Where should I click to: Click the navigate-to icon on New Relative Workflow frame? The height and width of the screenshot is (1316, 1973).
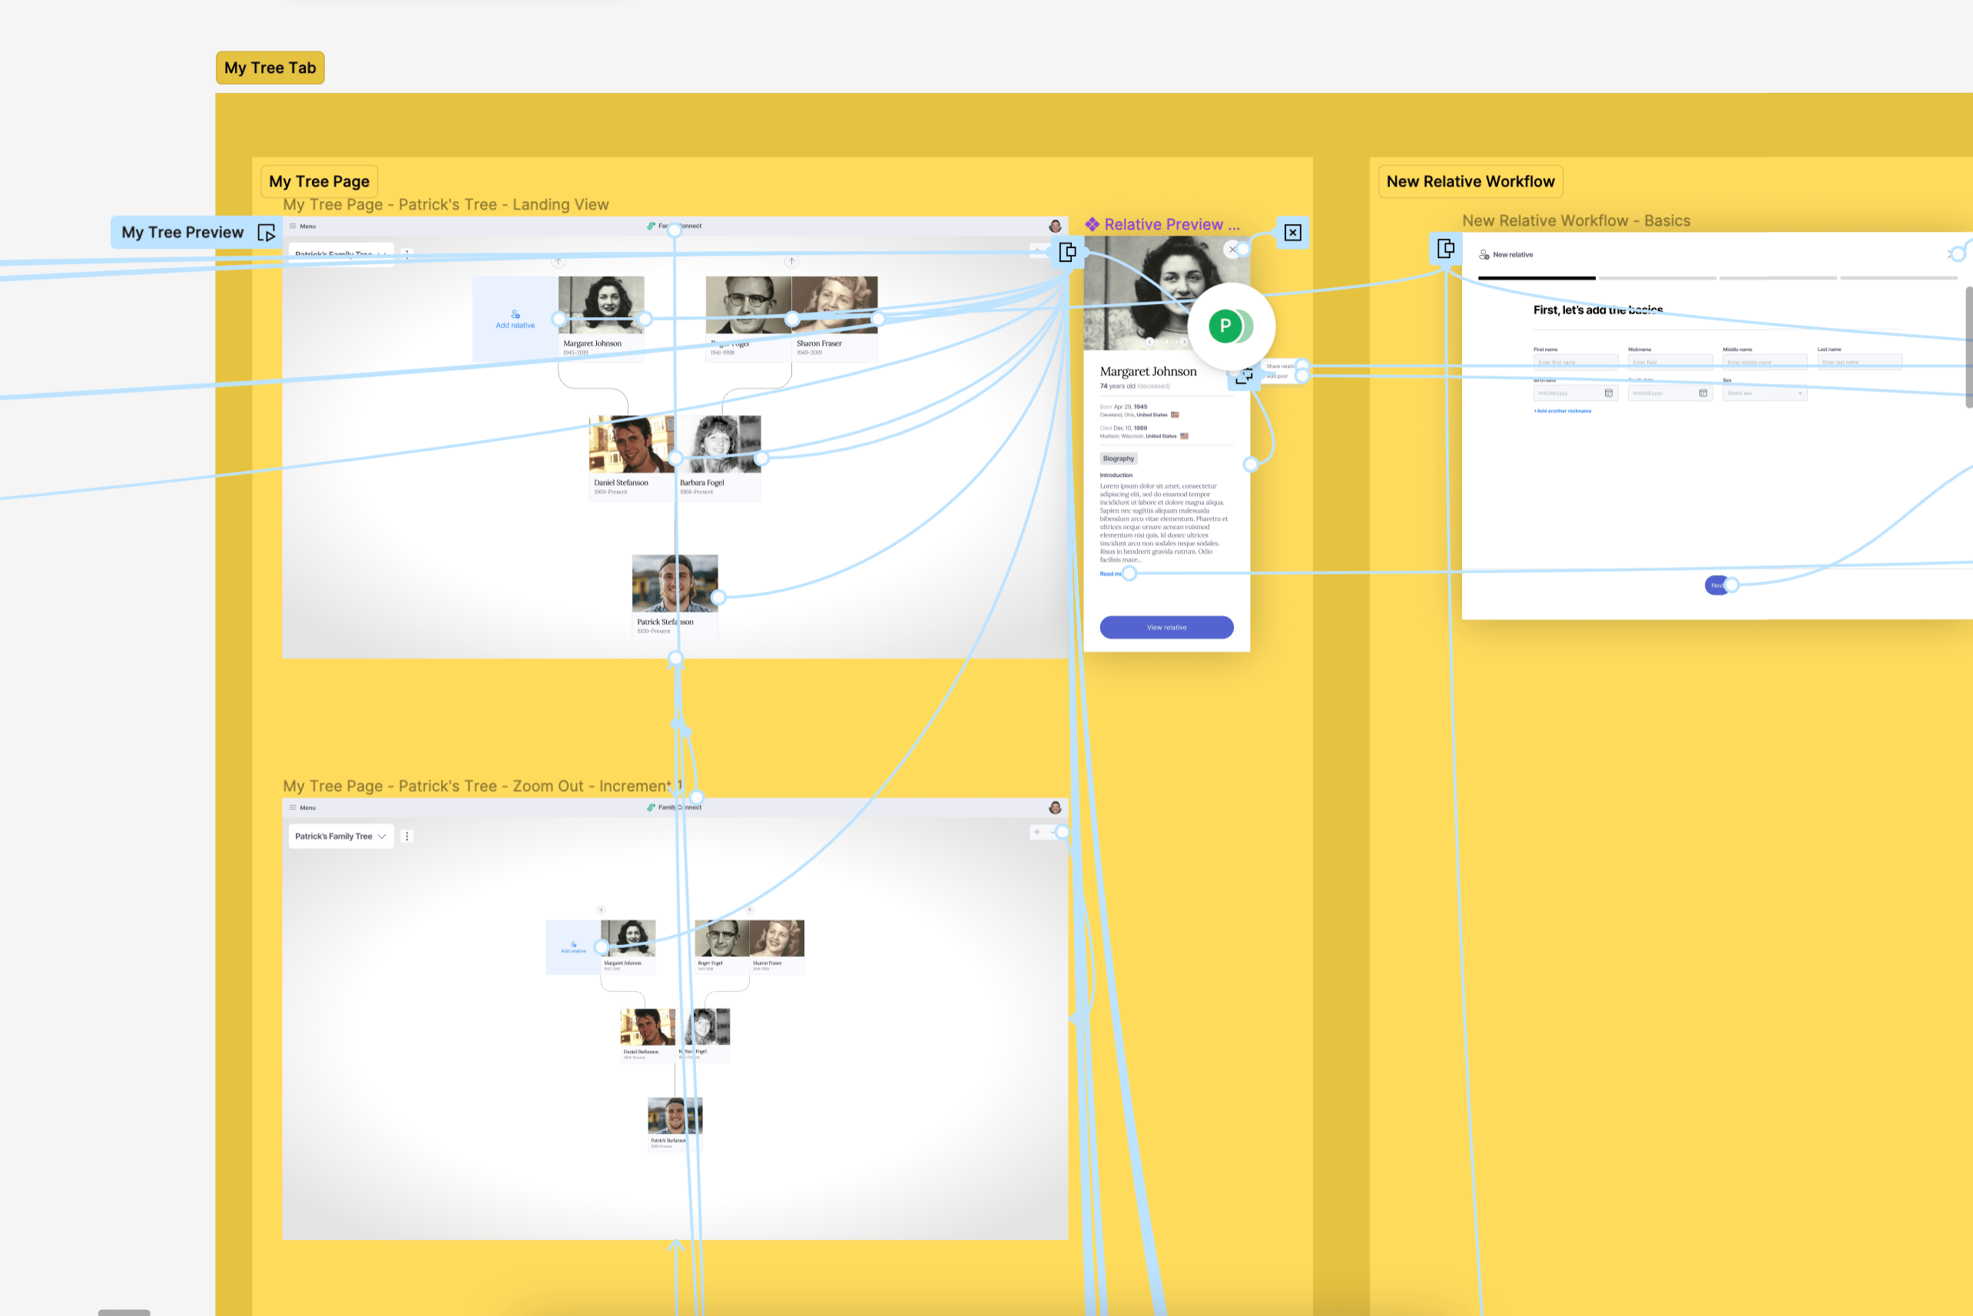[x=1445, y=249]
